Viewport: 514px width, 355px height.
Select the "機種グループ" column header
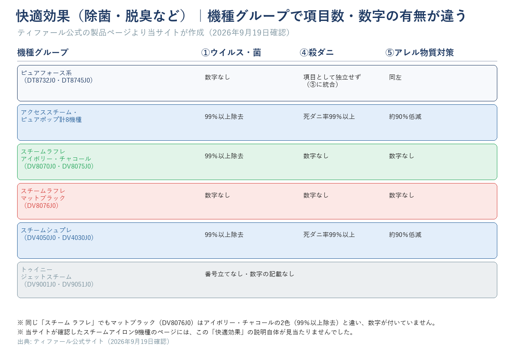pyautogui.click(x=43, y=53)
